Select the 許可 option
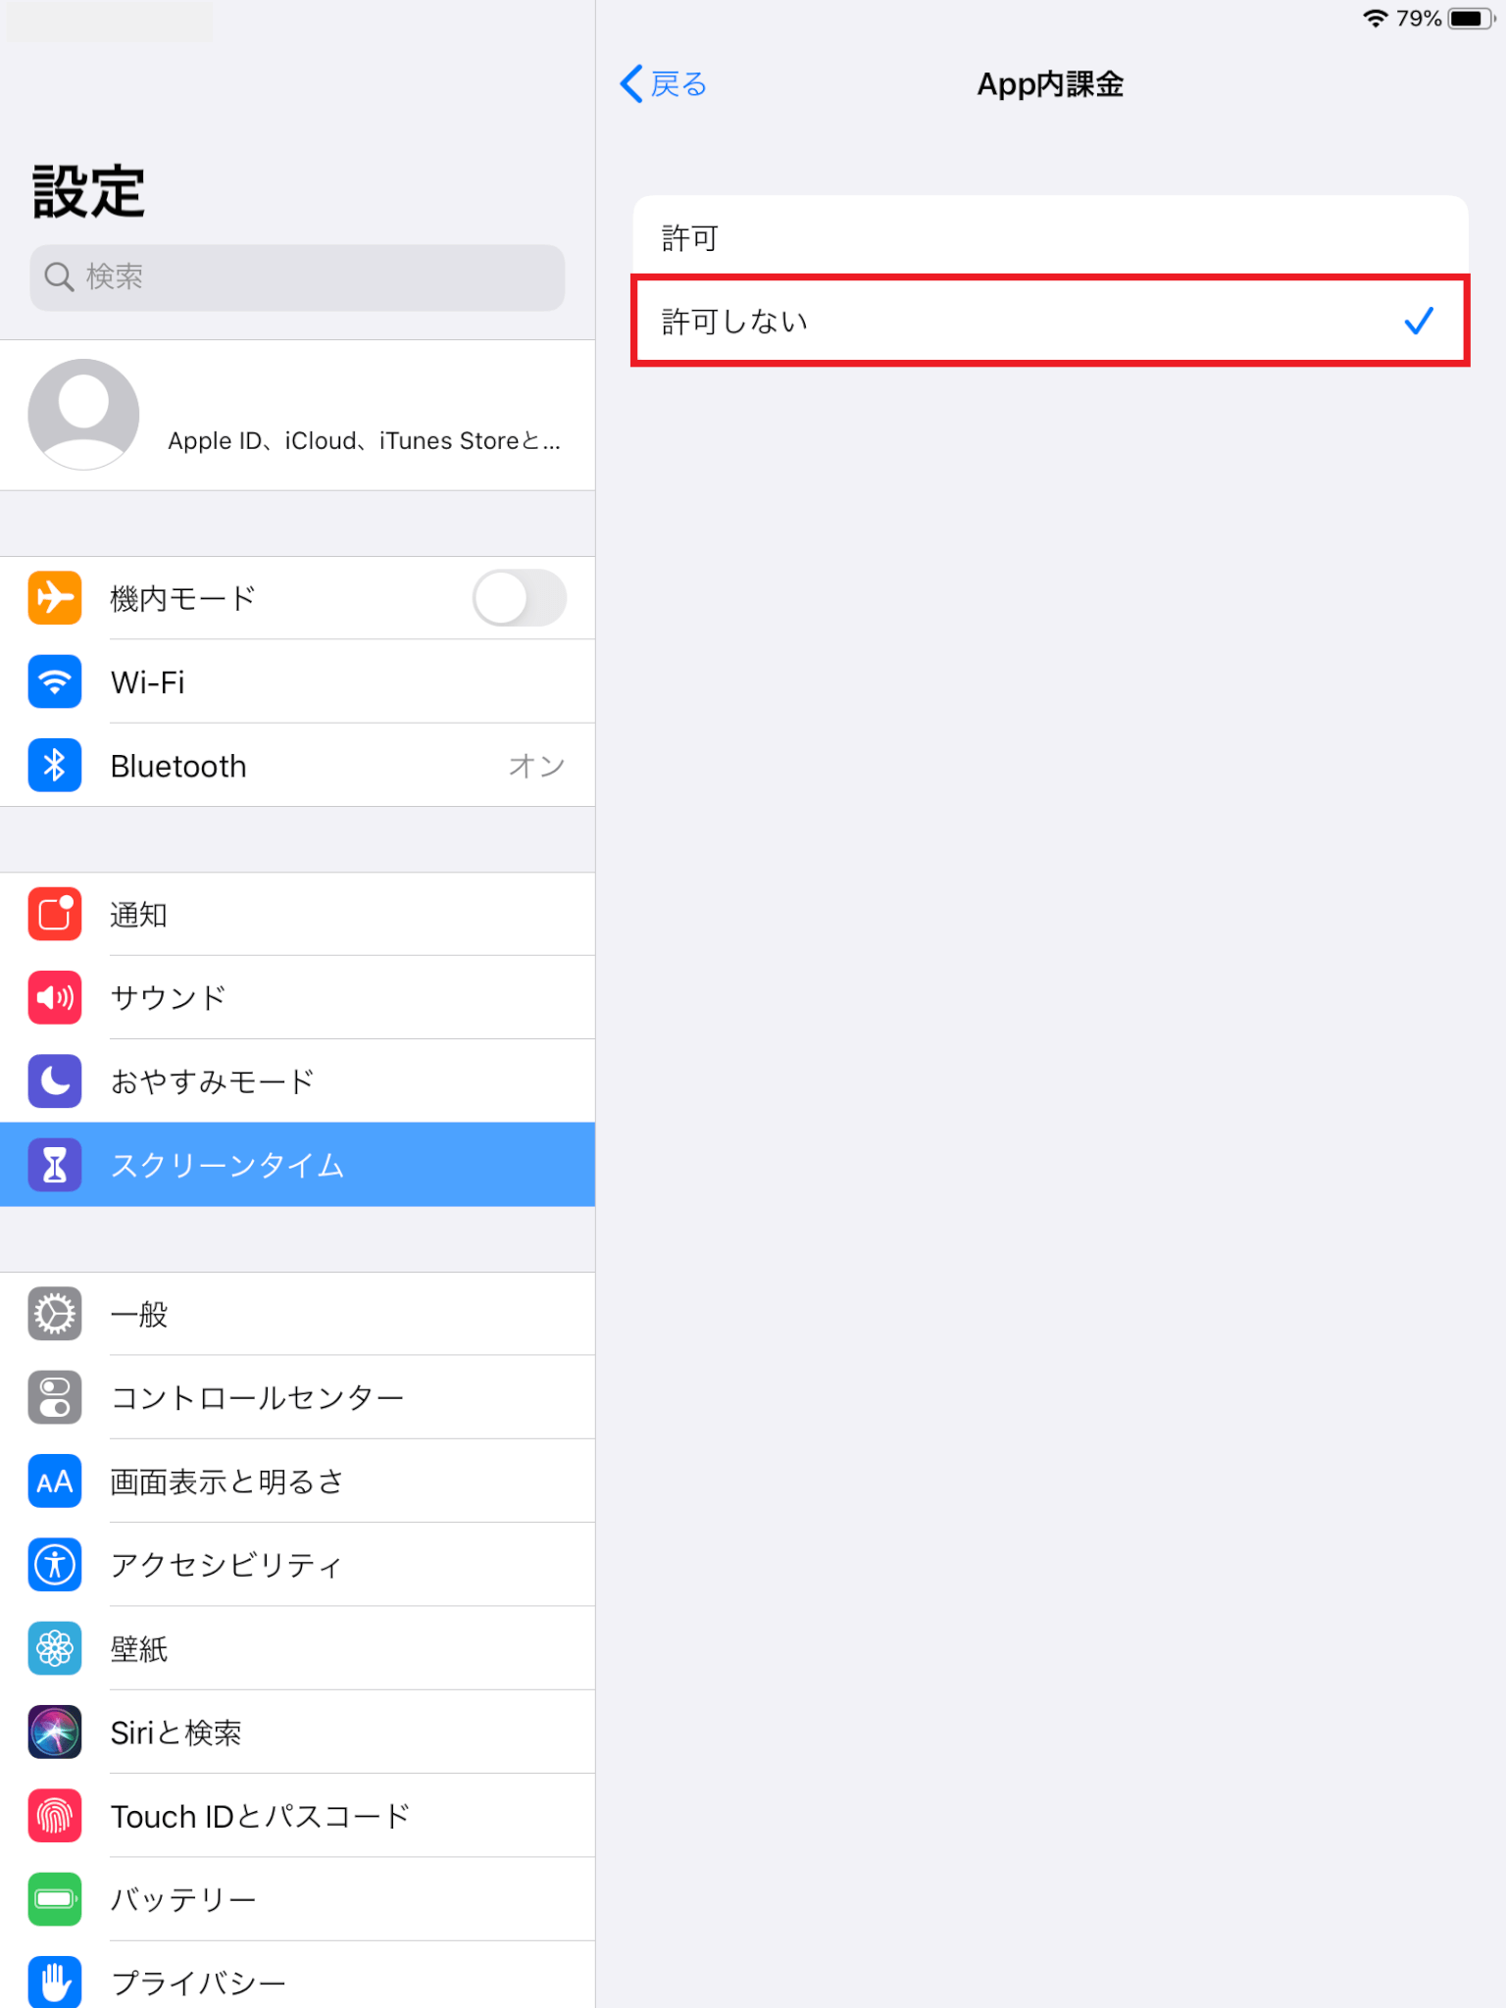 click(x=1050, y=237)
